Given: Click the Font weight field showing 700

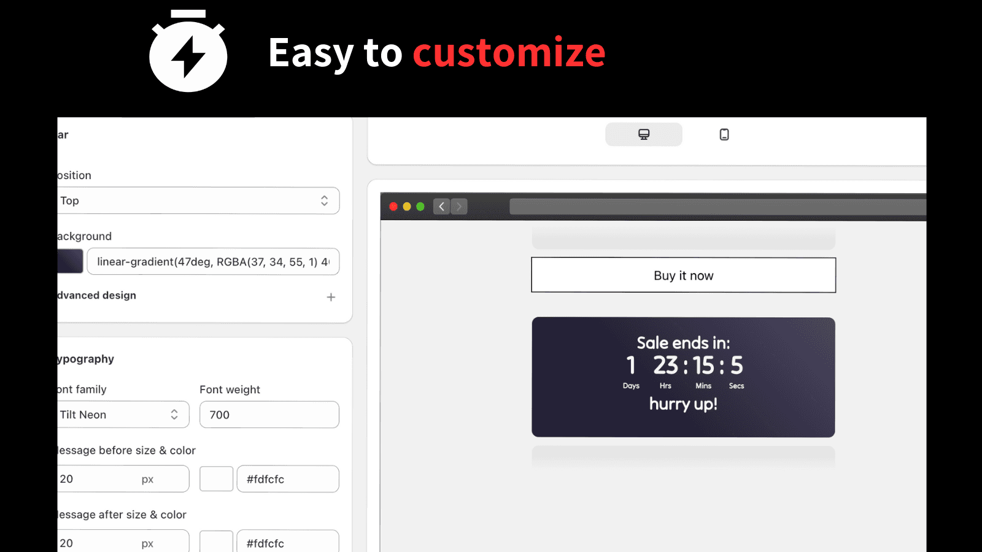Looking at the screenshot, I should click(x=269, y=415).
